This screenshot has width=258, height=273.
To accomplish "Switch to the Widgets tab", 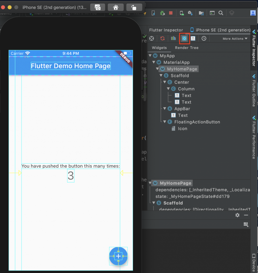I will tap(159, 48).
